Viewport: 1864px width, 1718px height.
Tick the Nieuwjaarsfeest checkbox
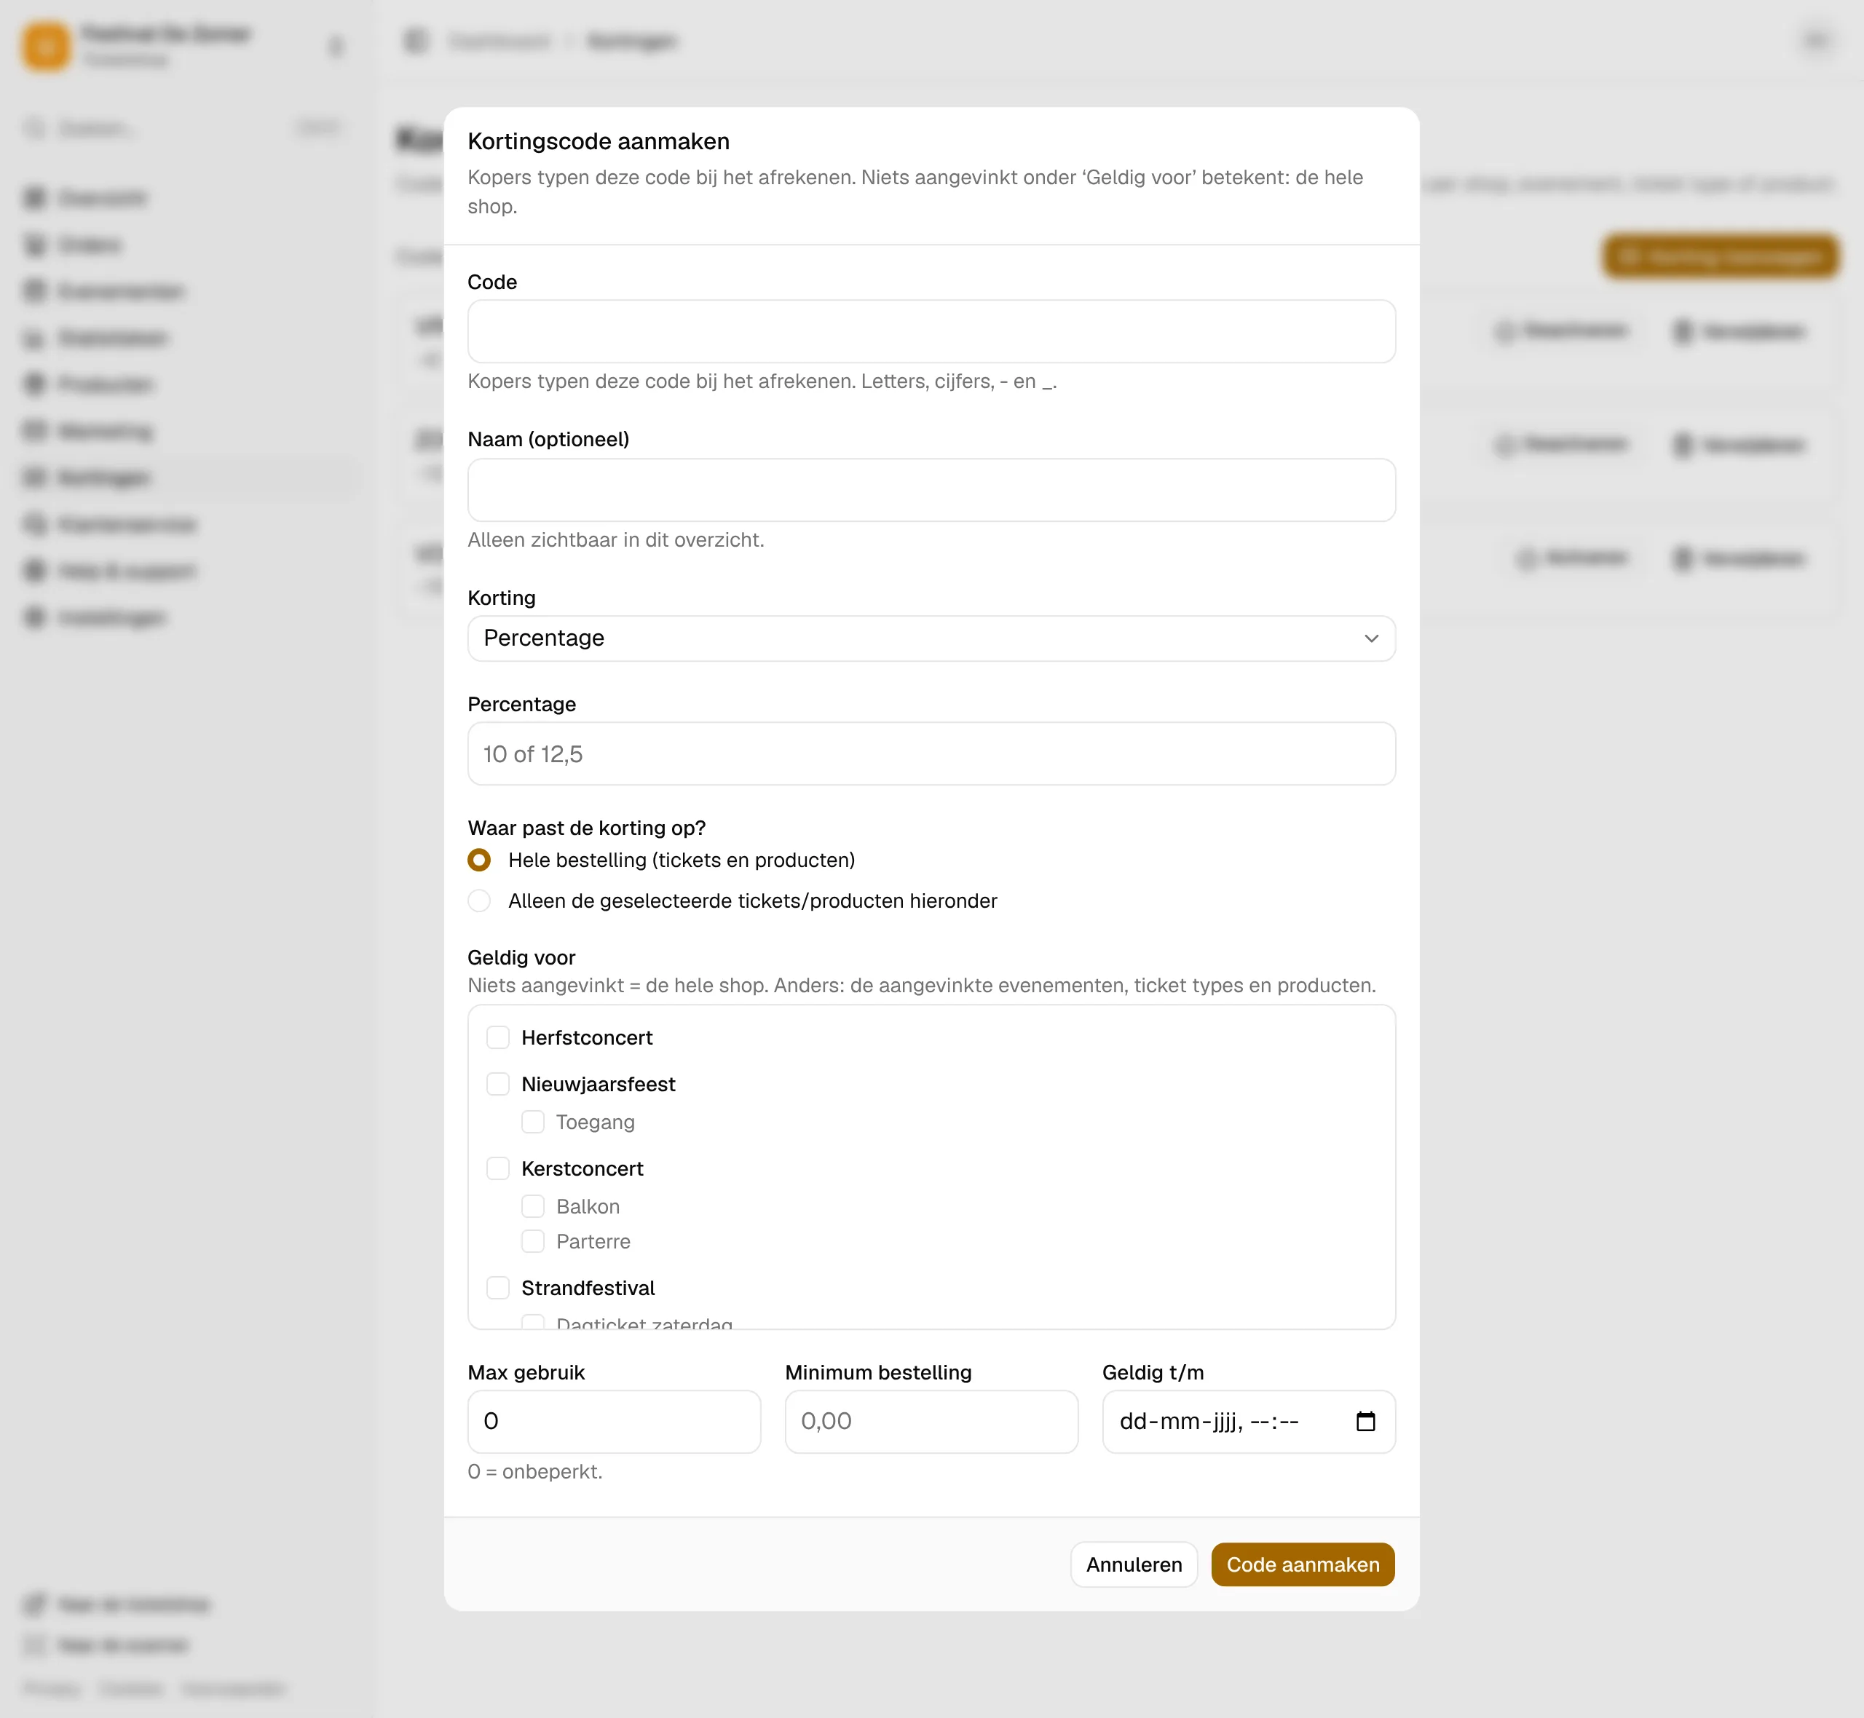pyautogui.click(x=498, y=1084)
